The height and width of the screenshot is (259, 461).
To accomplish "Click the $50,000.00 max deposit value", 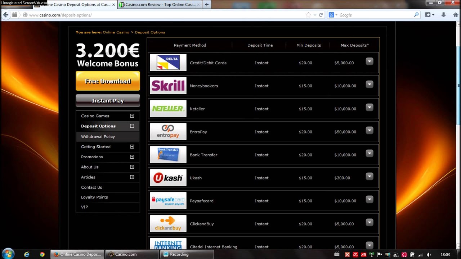I will (x=345, y=132).
